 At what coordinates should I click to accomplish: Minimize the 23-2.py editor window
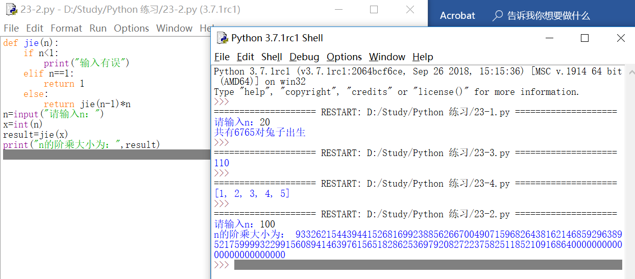tap(338, 9)
